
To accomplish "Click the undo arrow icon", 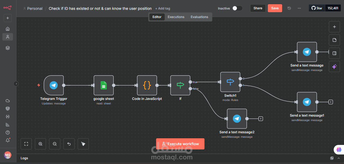I will [x=69, y=144].
